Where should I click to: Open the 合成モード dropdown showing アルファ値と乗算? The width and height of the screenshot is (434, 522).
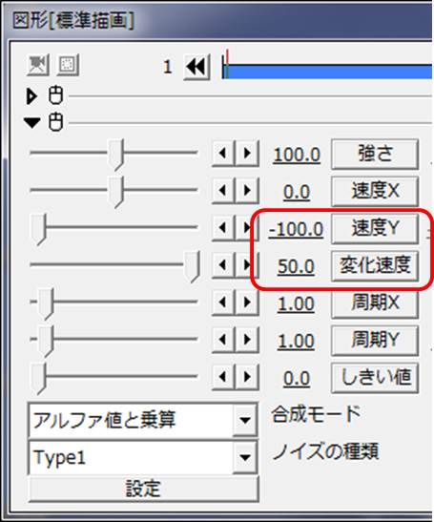click(x=143, y=420)
